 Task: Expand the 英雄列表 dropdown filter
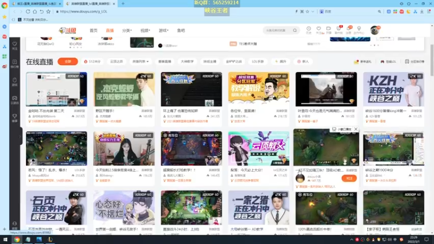tap(141, 61)
